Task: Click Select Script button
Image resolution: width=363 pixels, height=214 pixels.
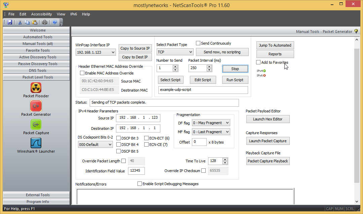Action: (x=171, y=80)
